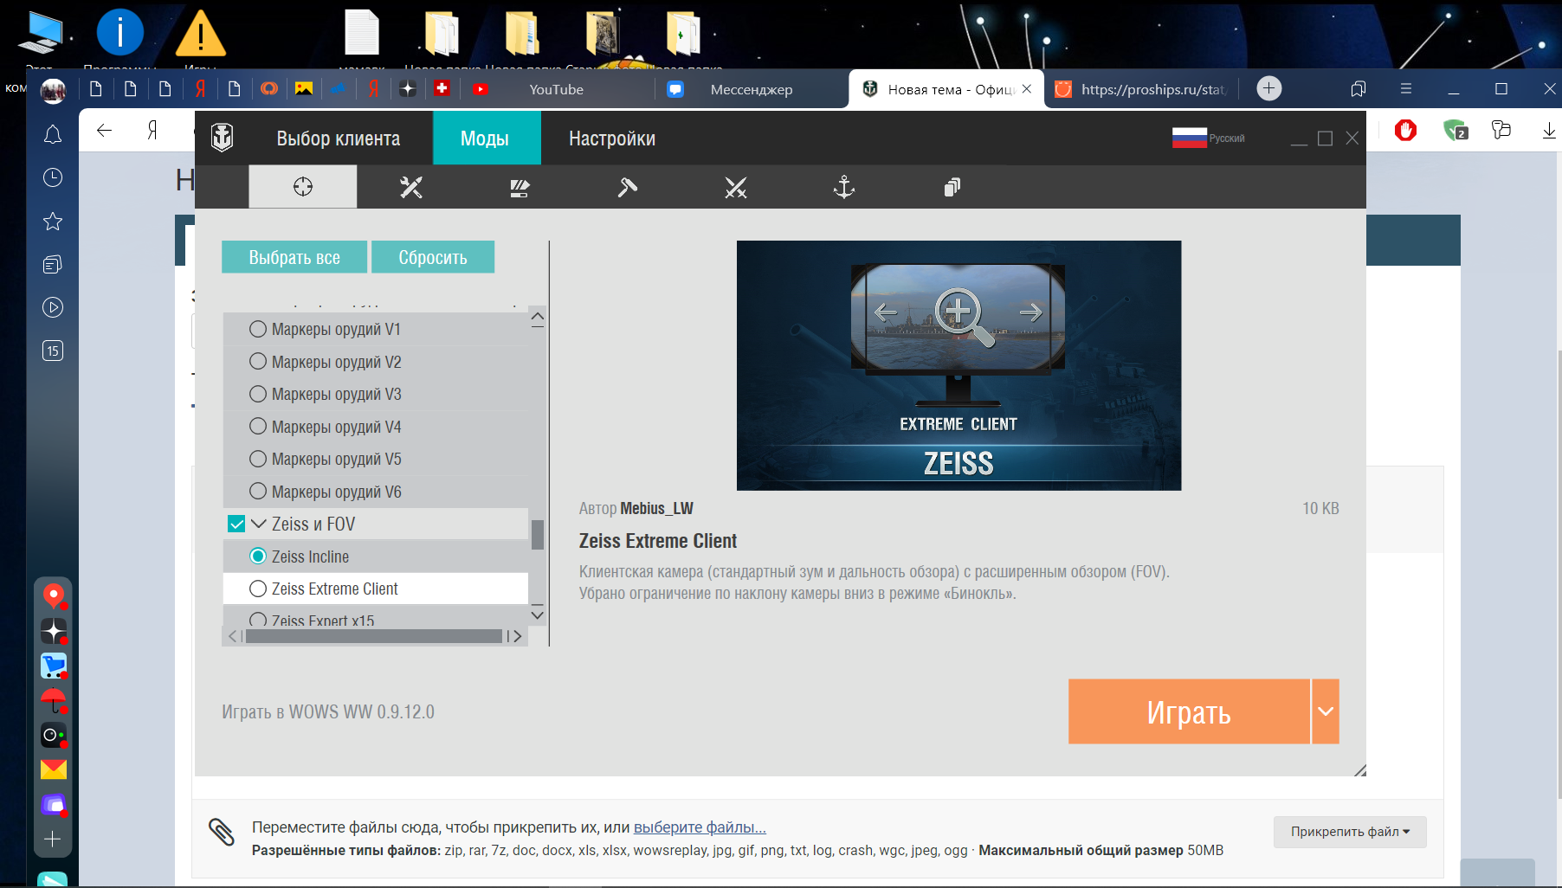Add a new sidebar app with plus
Image resolution: width=1562 pixels, height=888 pixels.
[x=53, y=840]
